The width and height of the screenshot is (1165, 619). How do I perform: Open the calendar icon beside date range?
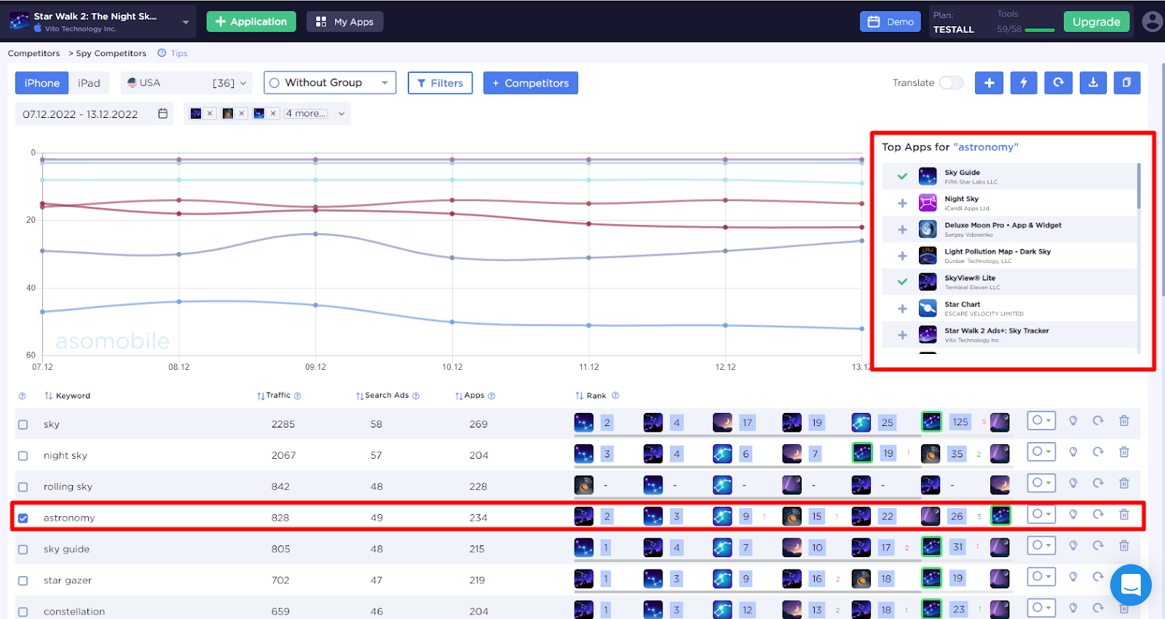click(163, 114)
